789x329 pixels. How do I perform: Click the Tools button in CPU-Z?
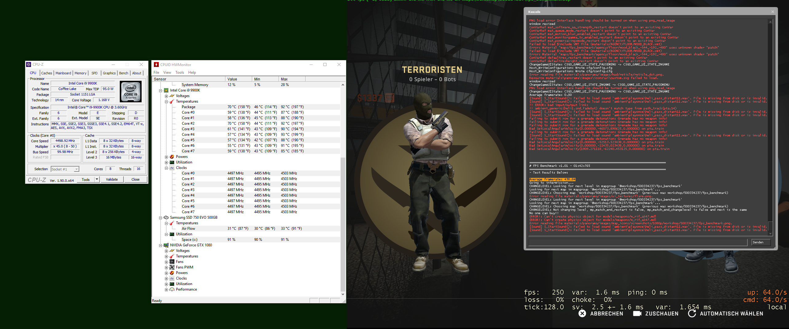(x=86, y=179)
